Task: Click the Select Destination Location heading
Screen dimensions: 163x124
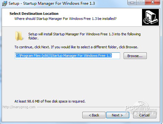Action: [34, 14]
